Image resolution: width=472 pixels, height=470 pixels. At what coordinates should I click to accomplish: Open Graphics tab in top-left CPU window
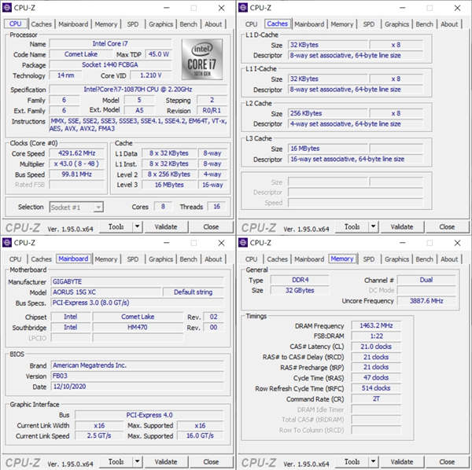click(x=160, y=24)
